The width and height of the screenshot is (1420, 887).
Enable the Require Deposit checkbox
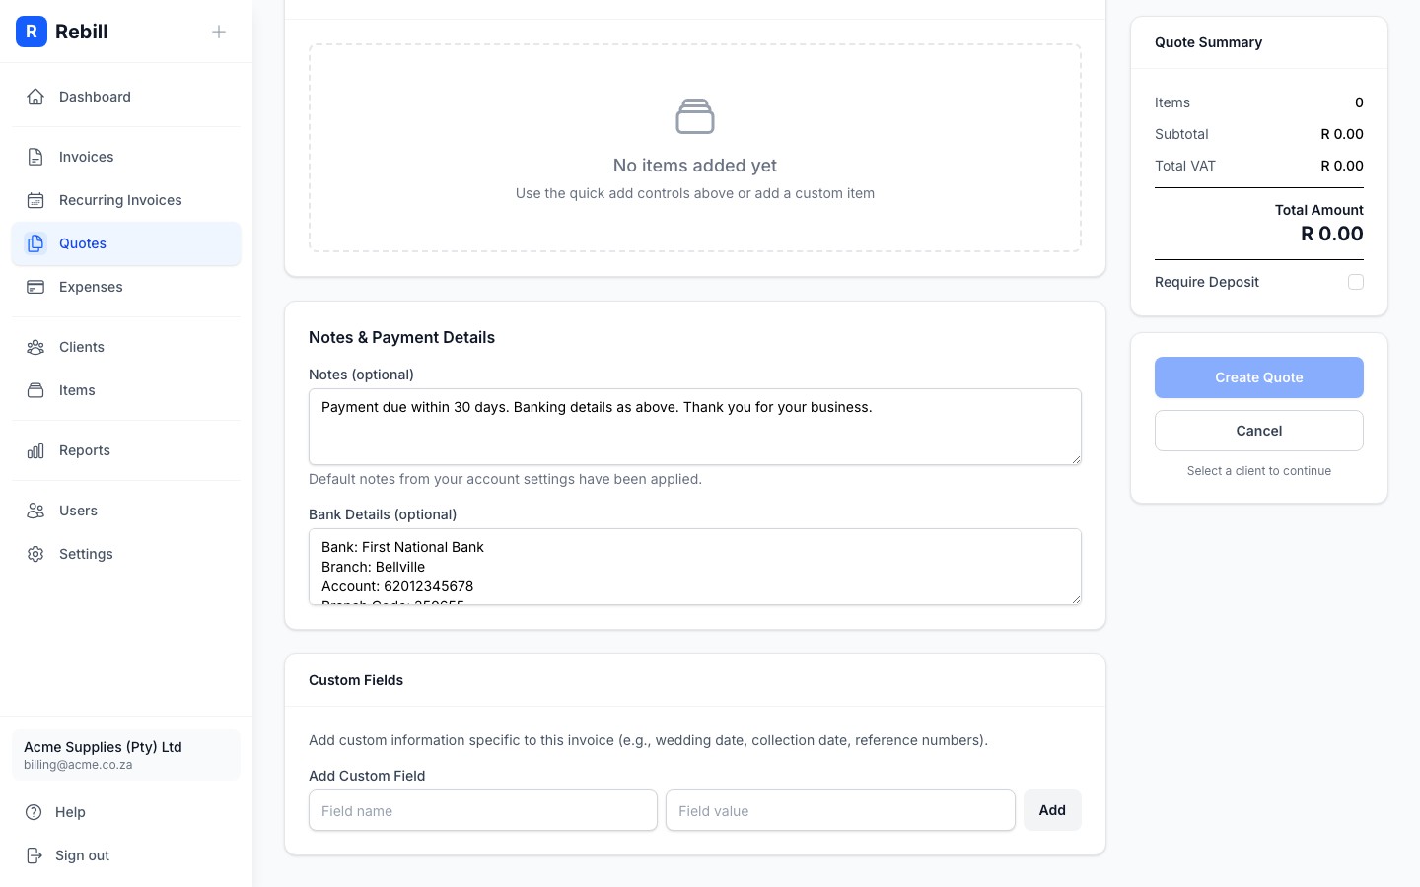click(1356, 282)
